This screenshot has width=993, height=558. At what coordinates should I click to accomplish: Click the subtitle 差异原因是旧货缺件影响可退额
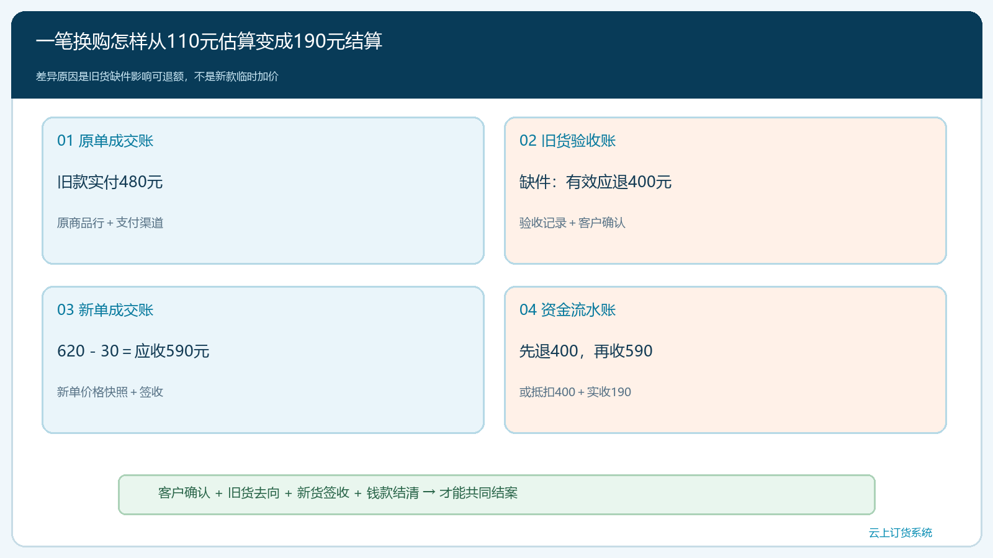click(157, 76)
